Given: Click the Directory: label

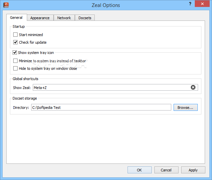Looking at the screenshot, I should coord(21,108).
